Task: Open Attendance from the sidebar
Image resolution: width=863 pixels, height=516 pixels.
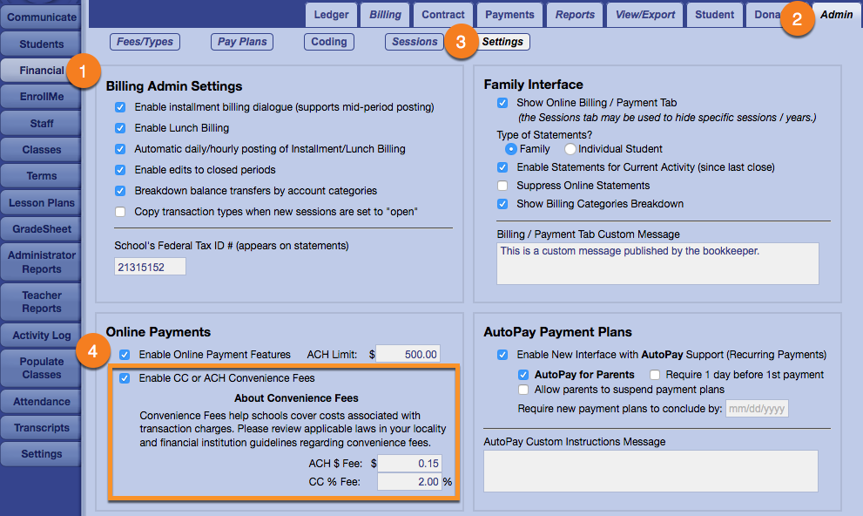Action: coord(42,402)
